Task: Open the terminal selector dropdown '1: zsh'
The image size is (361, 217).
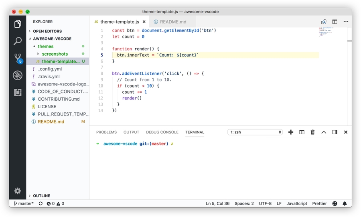Action: coord(255,132)
